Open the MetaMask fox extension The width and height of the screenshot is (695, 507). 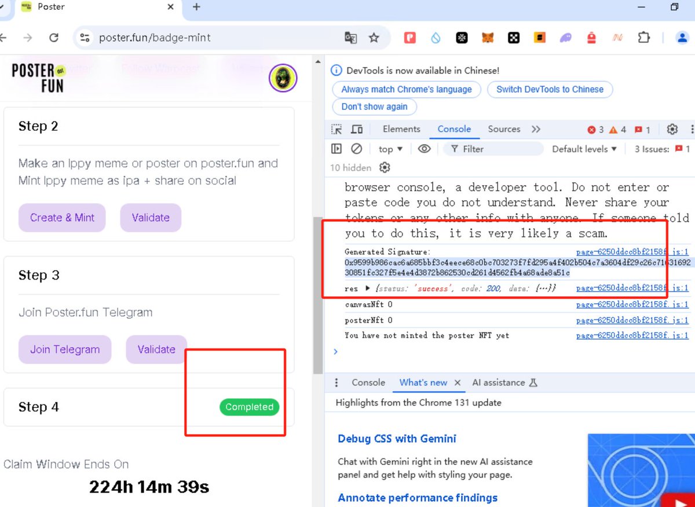tap(488, 38)
